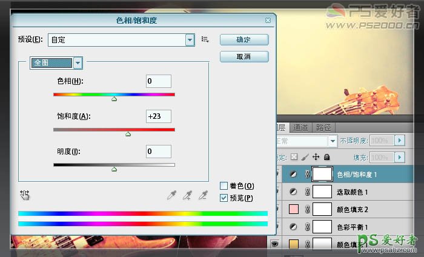This screenshot has width=424, height=257.
Task: Expand the 全图 channel range dropdown
Action: pos(78,62)
